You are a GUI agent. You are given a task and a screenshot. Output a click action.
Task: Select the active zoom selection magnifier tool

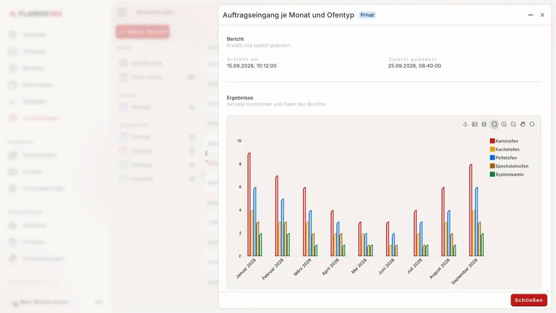tap(494, 124)
